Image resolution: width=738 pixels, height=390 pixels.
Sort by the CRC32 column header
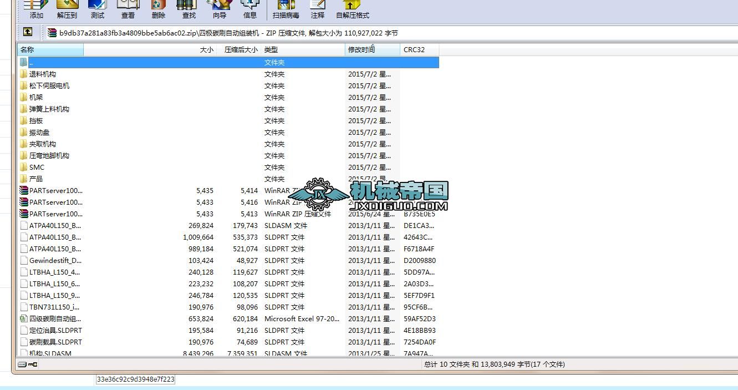(x=419, y=50)
